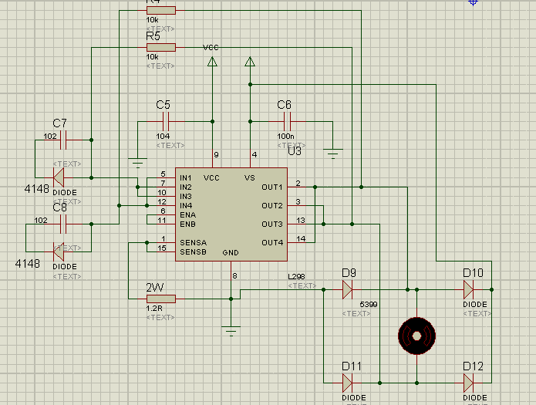Click the R5 reference label
536x405 pixels.
point(153,36)
